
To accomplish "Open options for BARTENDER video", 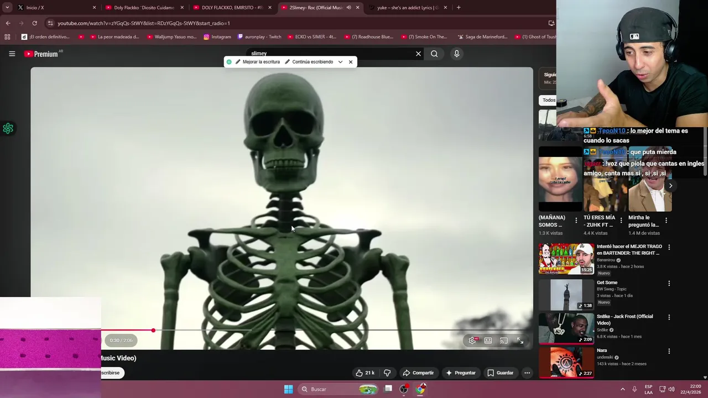I will [669, 247].
